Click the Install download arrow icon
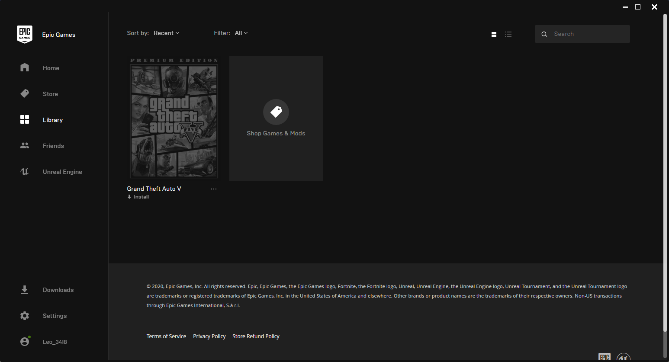 point(129,197)
